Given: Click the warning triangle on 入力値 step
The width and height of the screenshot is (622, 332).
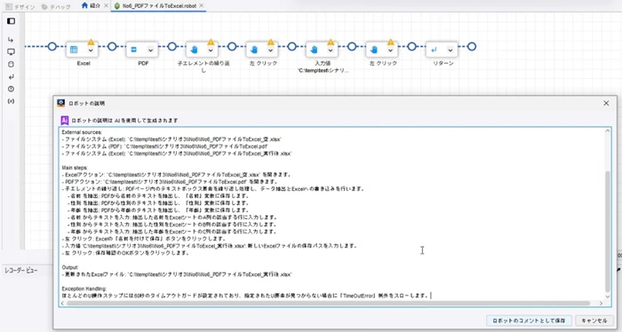Looking at the screenshot, I should coord(331,42).
